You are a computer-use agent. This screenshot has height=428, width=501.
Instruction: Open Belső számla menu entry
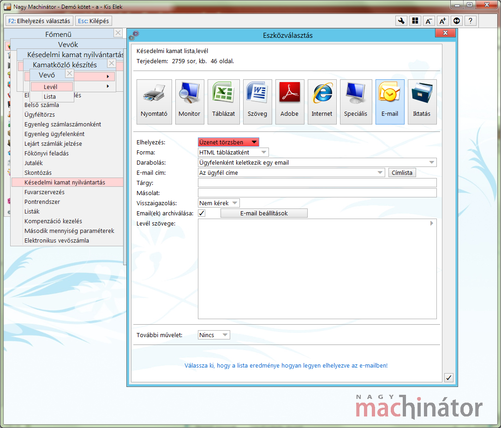pos(42,105)
